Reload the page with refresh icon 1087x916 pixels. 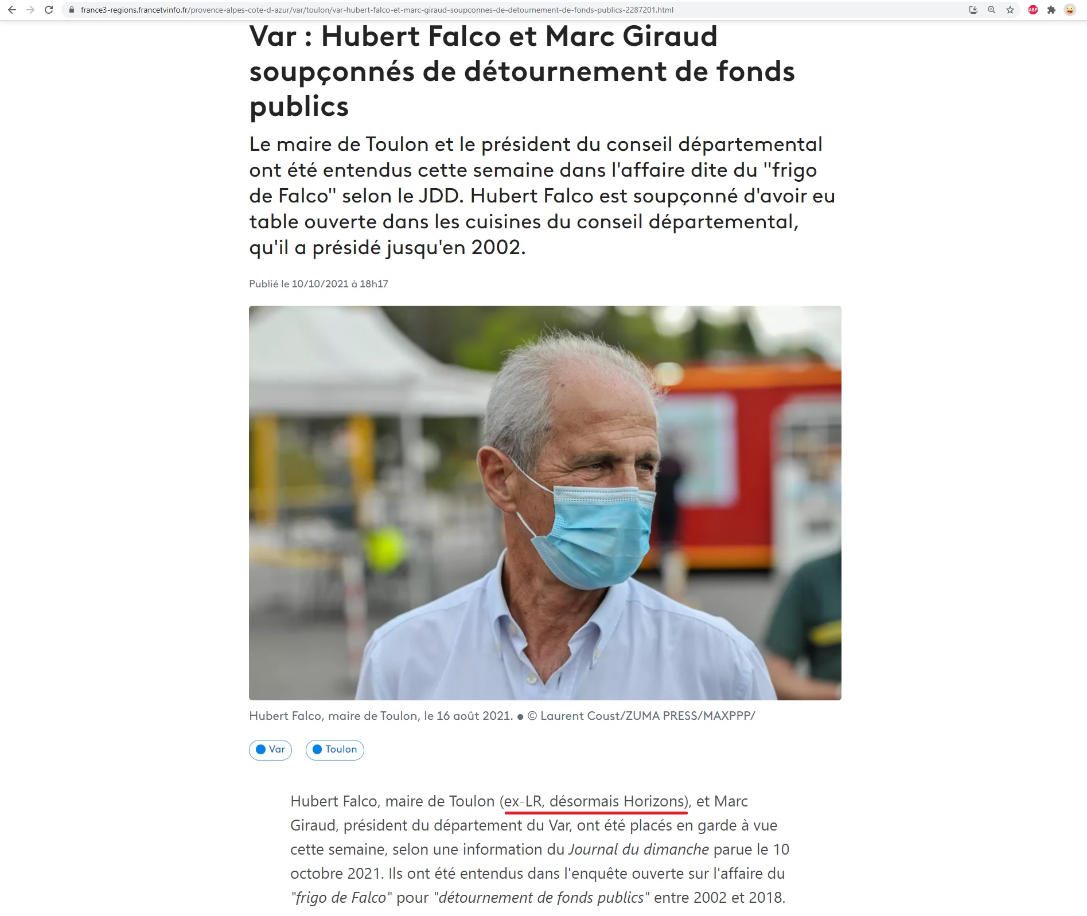pos(49,10)
